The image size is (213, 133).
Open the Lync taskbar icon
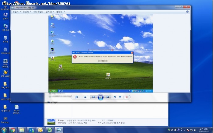[31, 130]
